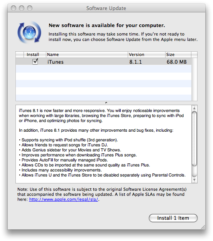Sort by the Size column header
Image resolution: width=213 pixels, height=241 pixels.
(x=178, y=54)
